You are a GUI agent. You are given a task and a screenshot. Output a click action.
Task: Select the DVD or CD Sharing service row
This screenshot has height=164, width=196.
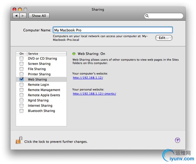point(41,58)
